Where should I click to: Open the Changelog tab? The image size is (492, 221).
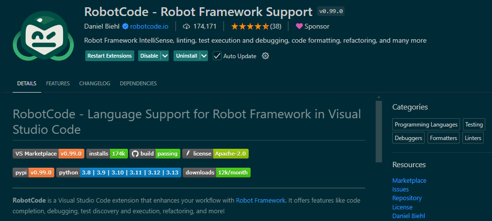tap(95, 83)
